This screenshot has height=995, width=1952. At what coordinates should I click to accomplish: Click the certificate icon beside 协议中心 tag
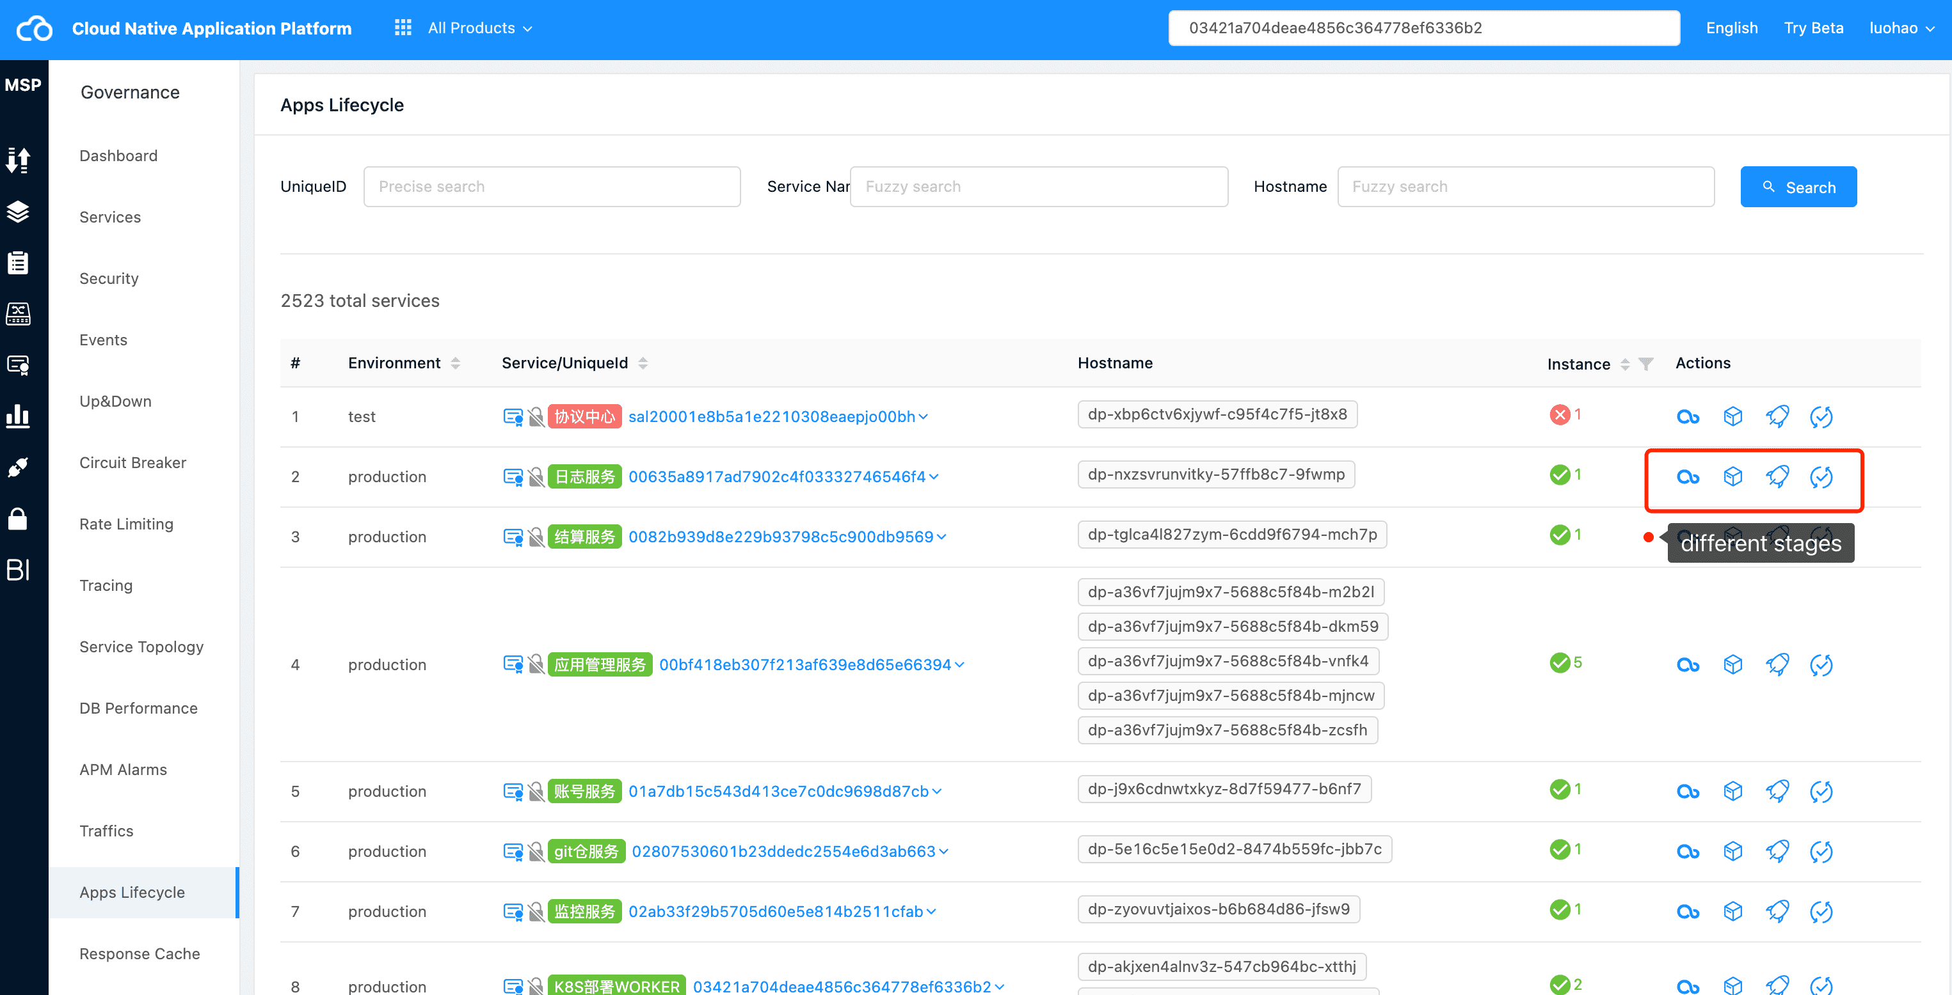tap(513, 416)
